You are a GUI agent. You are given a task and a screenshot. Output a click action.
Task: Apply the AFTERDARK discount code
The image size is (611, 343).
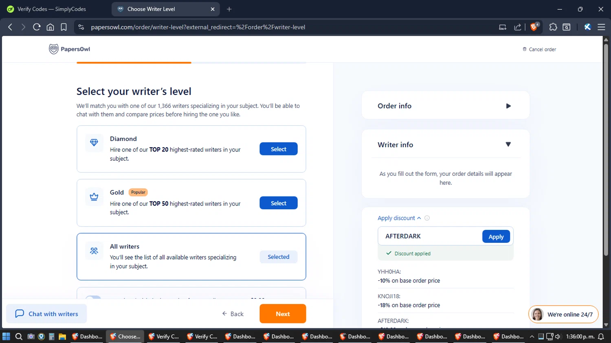point(496,236)
